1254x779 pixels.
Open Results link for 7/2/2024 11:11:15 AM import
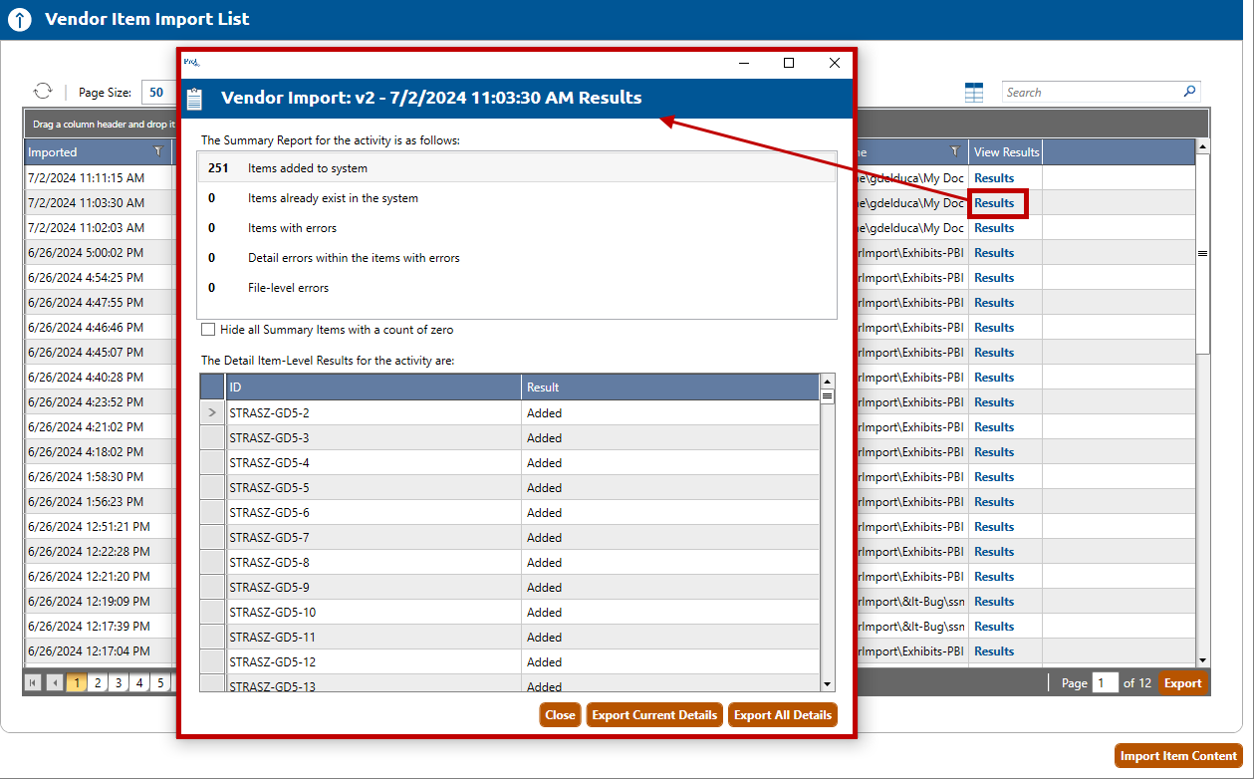click(x=993, y=178)
